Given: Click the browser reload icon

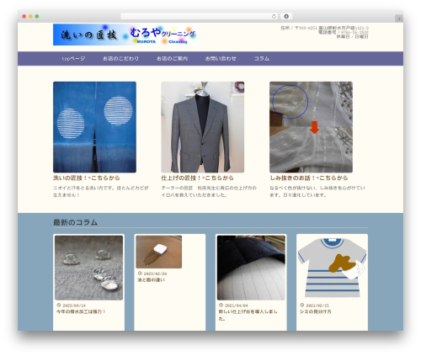Looking at the screenshot, I should (274, 16).
